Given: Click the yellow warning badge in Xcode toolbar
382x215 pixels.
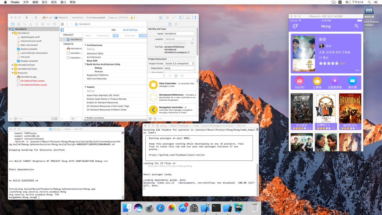Looking at the screenshot, I should click(x=131, y=18).
